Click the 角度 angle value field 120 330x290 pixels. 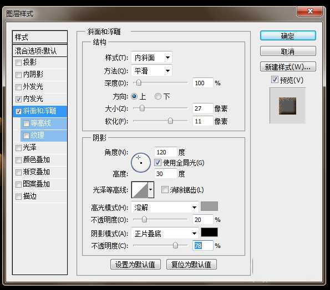(165, 152)
